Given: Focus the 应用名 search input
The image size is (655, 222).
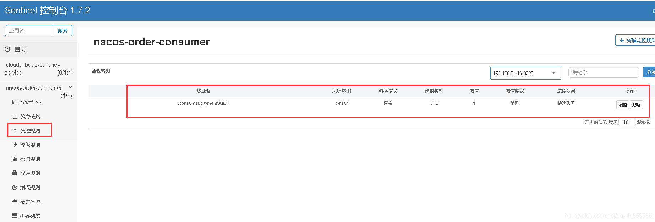Looking at the screenshot, I should pyautogui.click(x=29, y=31).
